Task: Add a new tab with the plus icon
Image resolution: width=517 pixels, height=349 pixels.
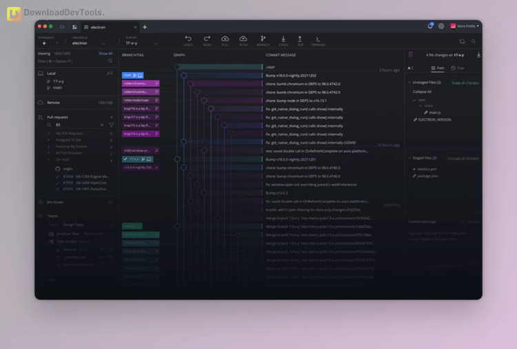Action: [x=145, y=27]
